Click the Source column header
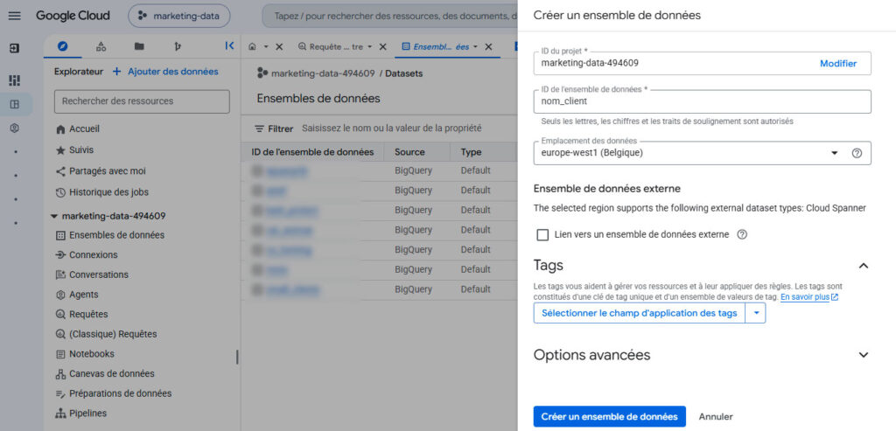The image size is (896, 431). [x=409, y=152]
